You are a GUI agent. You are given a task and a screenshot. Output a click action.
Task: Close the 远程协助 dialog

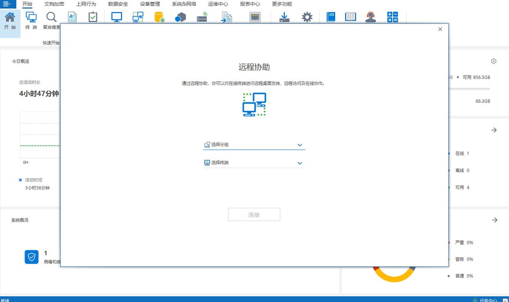(440, 29)
